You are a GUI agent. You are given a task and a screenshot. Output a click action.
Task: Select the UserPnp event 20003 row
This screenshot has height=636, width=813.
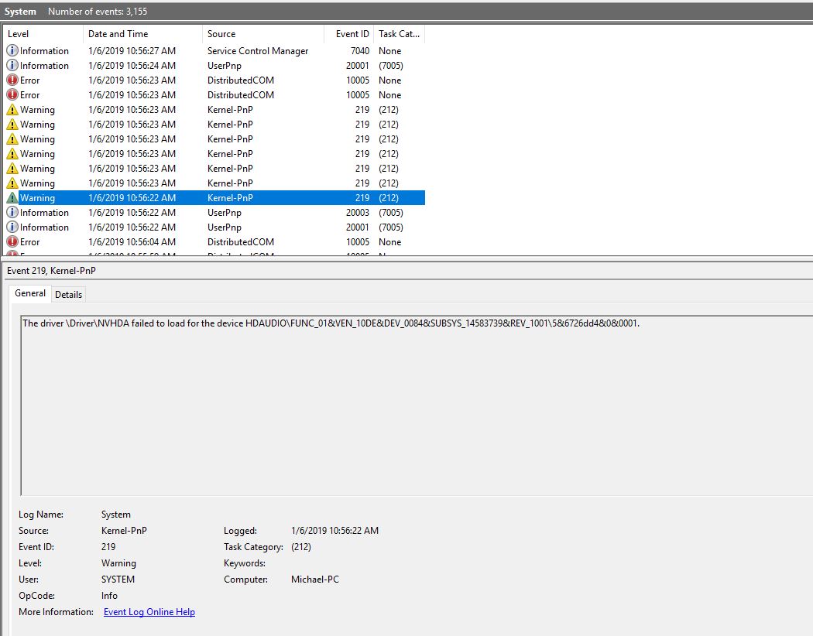coord(214,212)
